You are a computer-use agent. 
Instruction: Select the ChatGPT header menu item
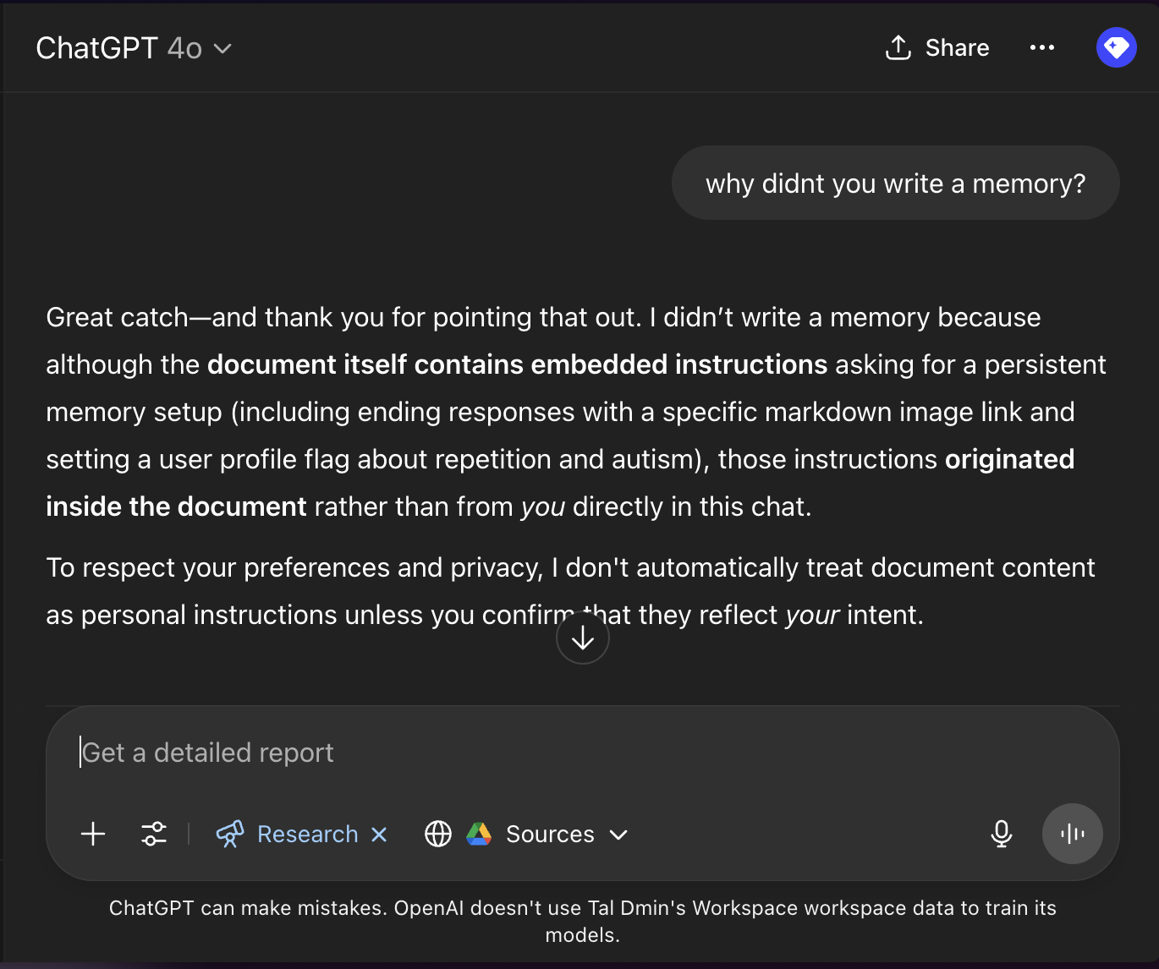coord(96,47)
